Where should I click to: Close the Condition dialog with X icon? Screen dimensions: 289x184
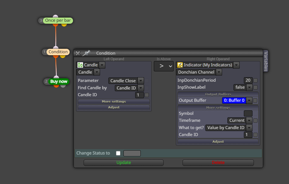coord(78,54)
